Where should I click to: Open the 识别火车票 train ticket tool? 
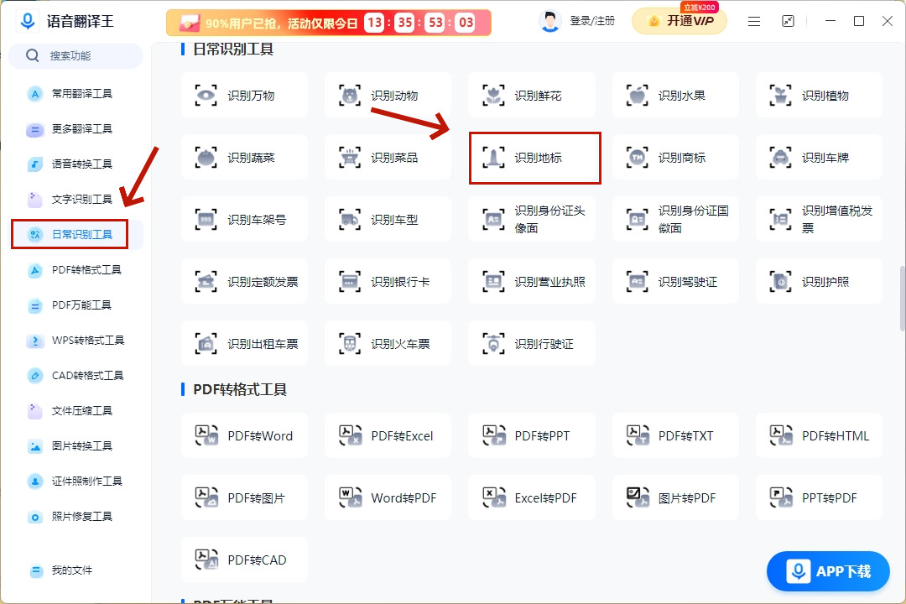point(388,344)
